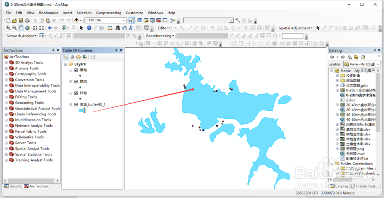The width and height of the screenshot is (384, 198).
Task: Click the Go To XY icon
Action: [131, 28]
